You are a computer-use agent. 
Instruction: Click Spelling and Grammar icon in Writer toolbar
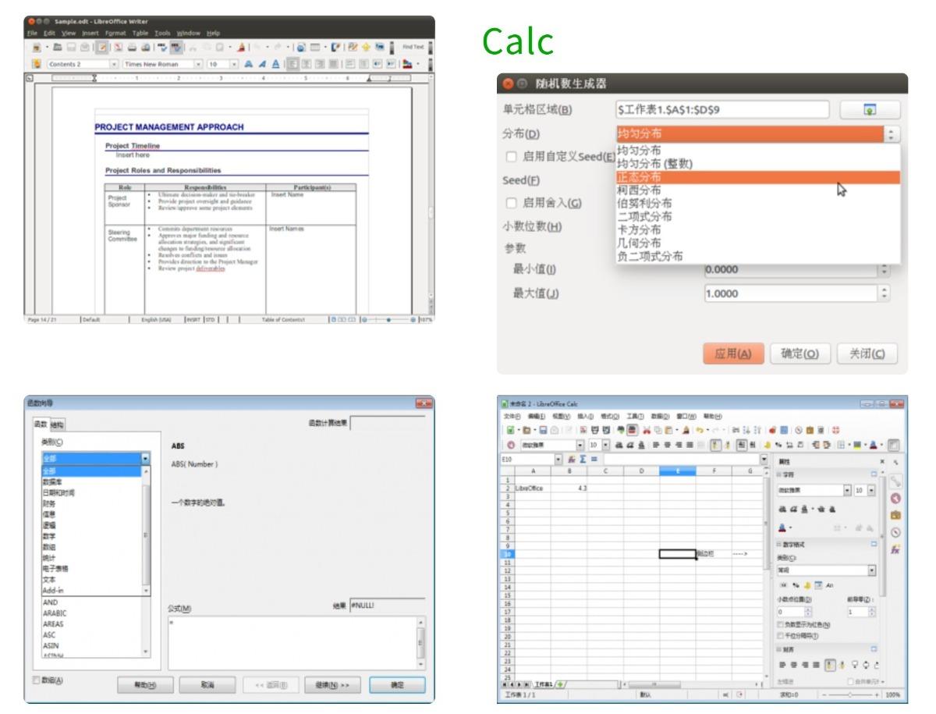162,48
